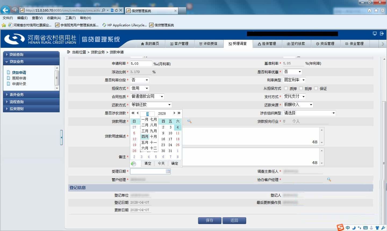Open the 涉农组织类型 dropdown
The height and width of the screenshot is (231, 387).
(x=310, y=113)
